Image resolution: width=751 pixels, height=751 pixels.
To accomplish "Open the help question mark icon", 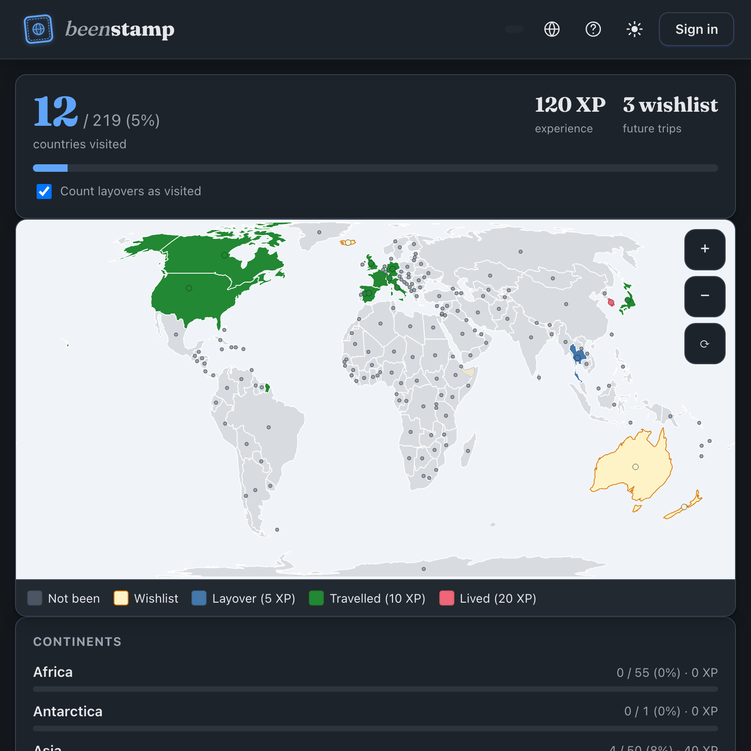I will coord(593,29).
